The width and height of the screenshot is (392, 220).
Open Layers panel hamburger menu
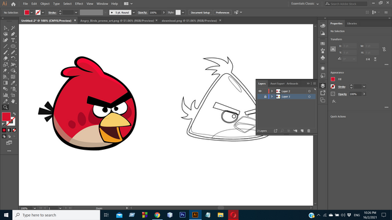[314, 84]
